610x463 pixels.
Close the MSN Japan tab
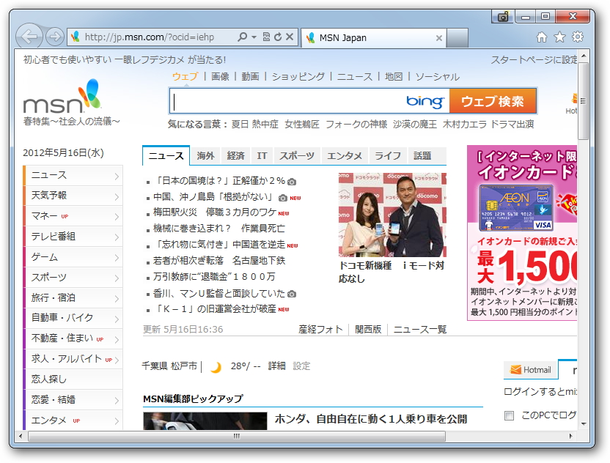439,38
